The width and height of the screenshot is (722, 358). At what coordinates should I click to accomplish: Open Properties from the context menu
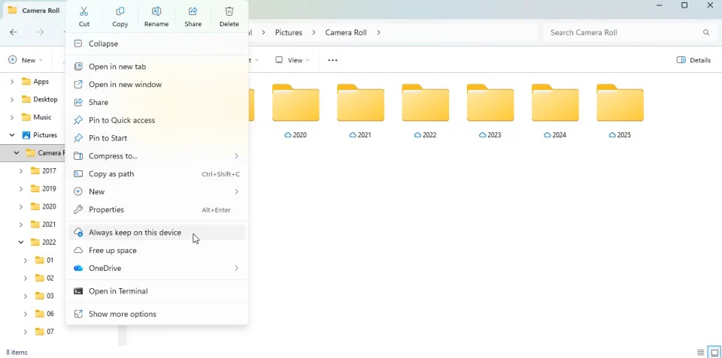pos(156,209)
